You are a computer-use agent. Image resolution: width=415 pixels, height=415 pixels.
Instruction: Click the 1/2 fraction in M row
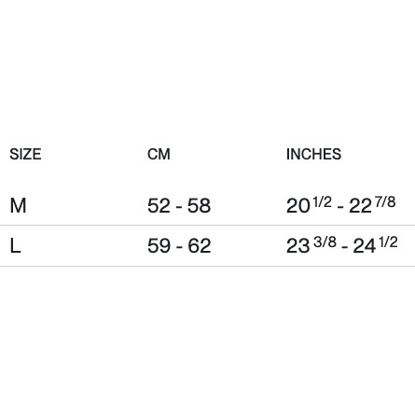323,201
